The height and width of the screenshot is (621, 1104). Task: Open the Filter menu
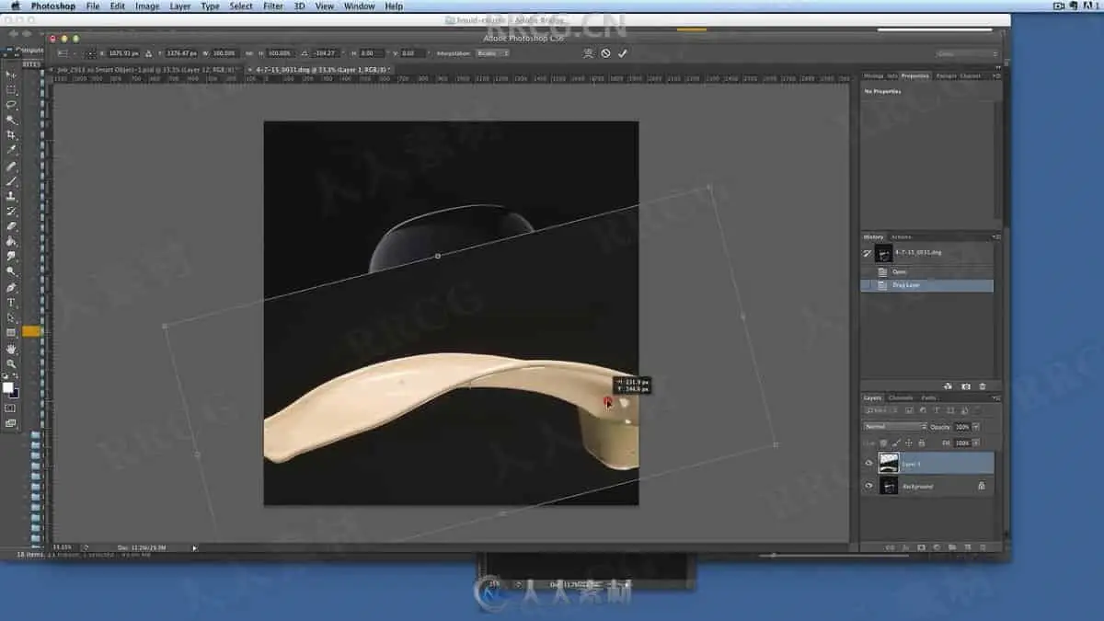(273, 6)
